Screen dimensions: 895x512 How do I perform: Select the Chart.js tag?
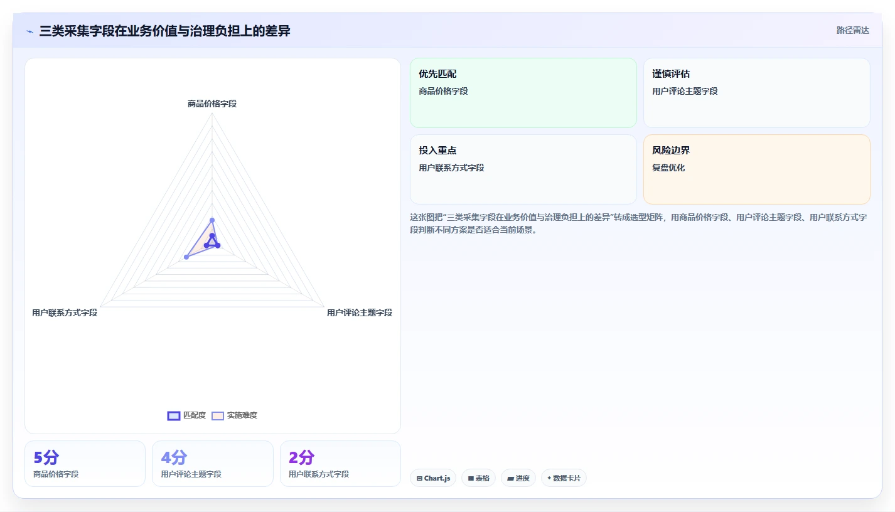click(x=433, y=478)
